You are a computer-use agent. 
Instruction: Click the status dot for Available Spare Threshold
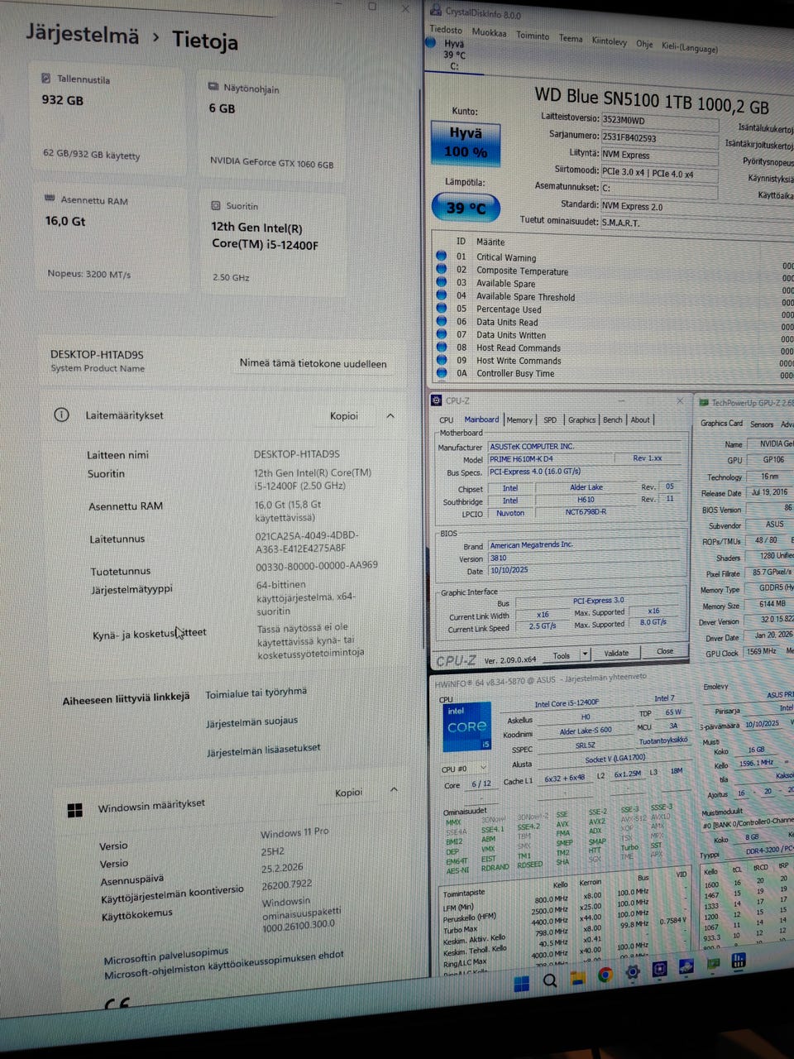coord(442,295)
